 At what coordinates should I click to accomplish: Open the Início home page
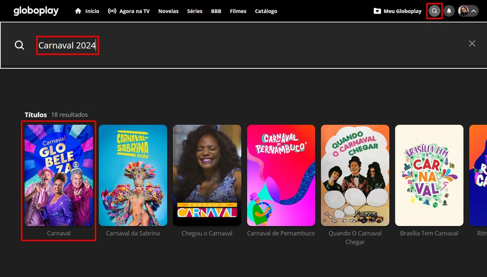[87, 11]
